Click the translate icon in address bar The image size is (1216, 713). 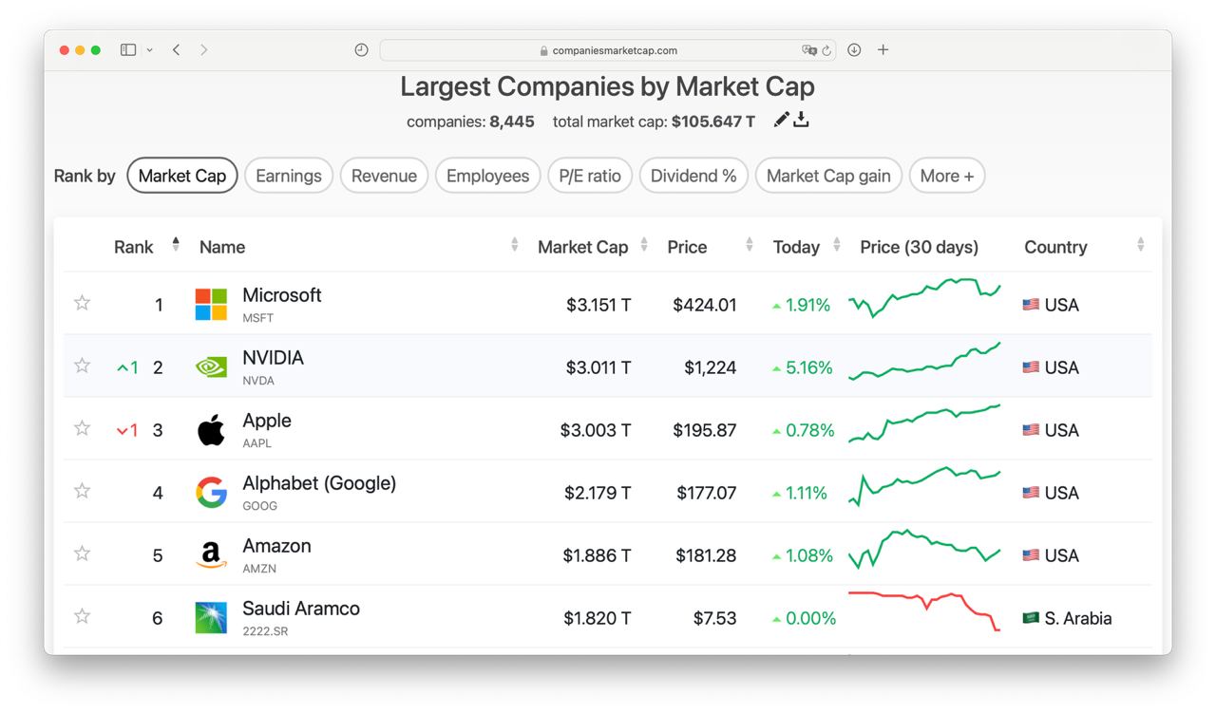[808, 50]
